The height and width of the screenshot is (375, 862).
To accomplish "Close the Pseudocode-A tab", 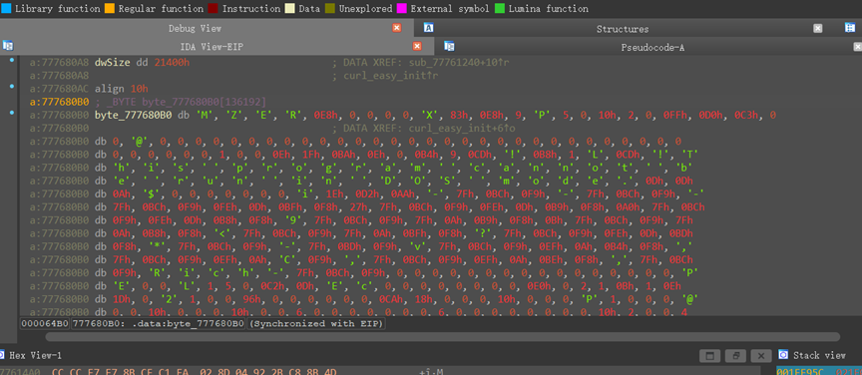I will pyautogui.click(x=858, y=47).
